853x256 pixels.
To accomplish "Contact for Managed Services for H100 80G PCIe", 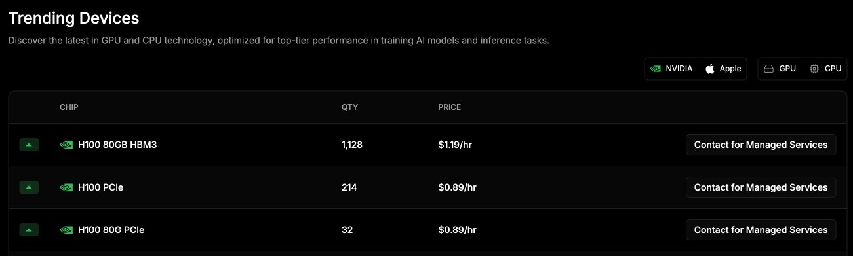I will coord(761,230).
